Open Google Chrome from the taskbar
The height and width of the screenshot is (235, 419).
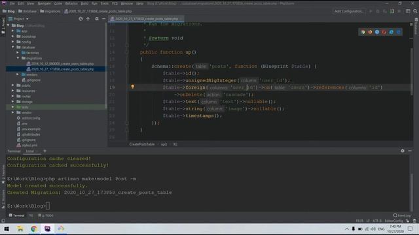point(33,229)
